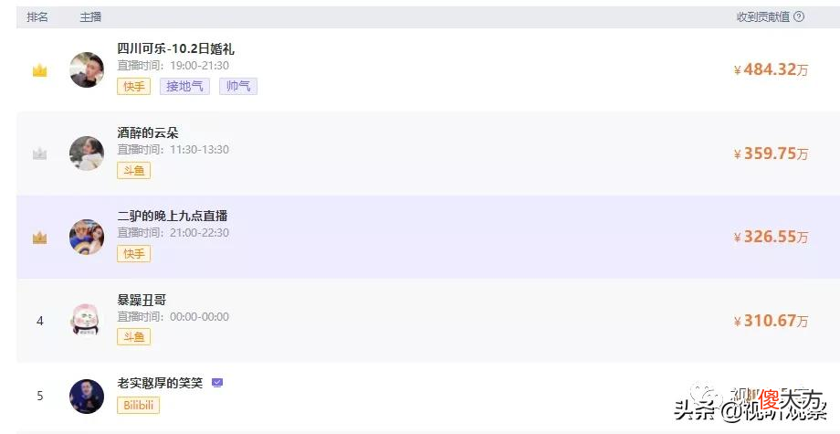Click the Bilibili tag

[138, 405]
